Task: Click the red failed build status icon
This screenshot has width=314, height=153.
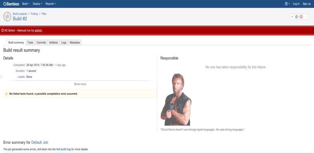Action: tap(301, 17)
